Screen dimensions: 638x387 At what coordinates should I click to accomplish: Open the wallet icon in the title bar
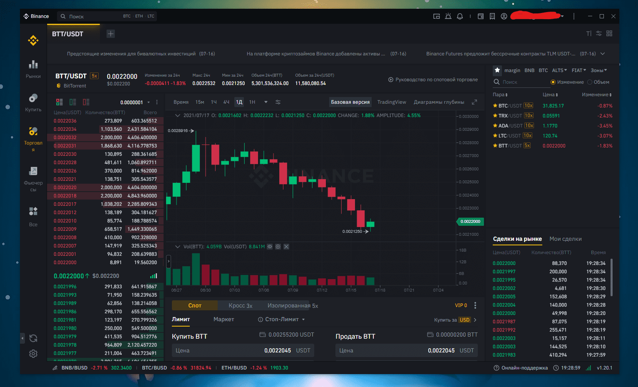tap(481, 16)
